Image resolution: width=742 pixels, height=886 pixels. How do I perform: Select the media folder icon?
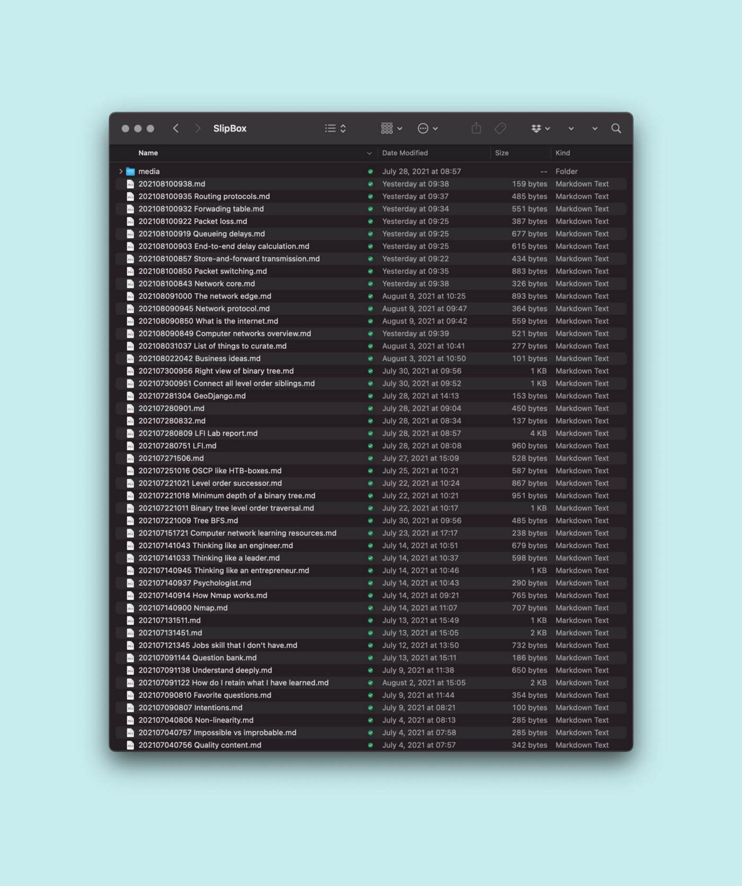point(130,171)
